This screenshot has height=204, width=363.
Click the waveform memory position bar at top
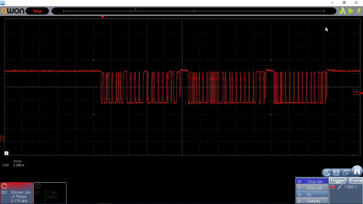coord(194,11)
